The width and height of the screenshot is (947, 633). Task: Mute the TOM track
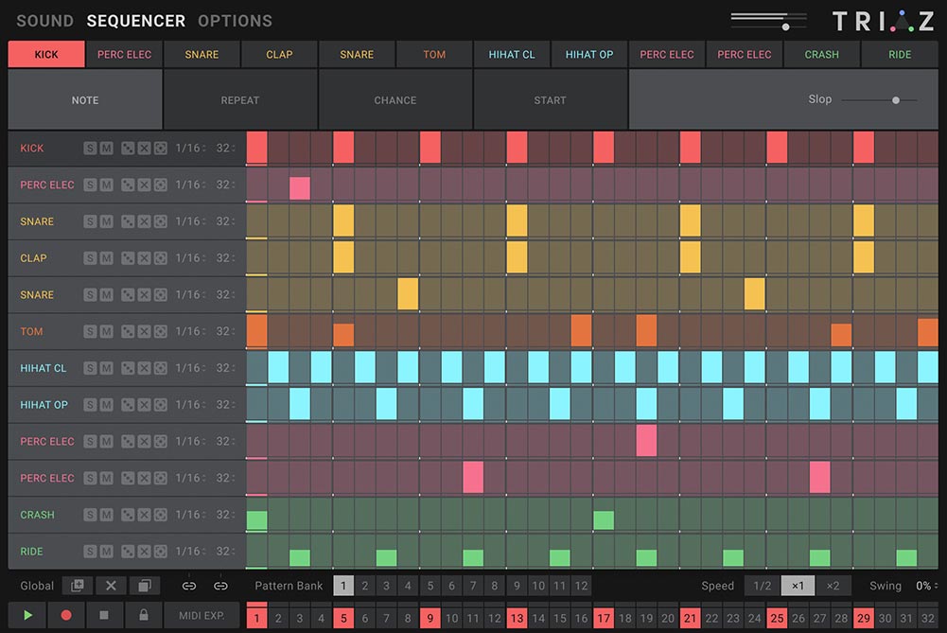point(107,332)
